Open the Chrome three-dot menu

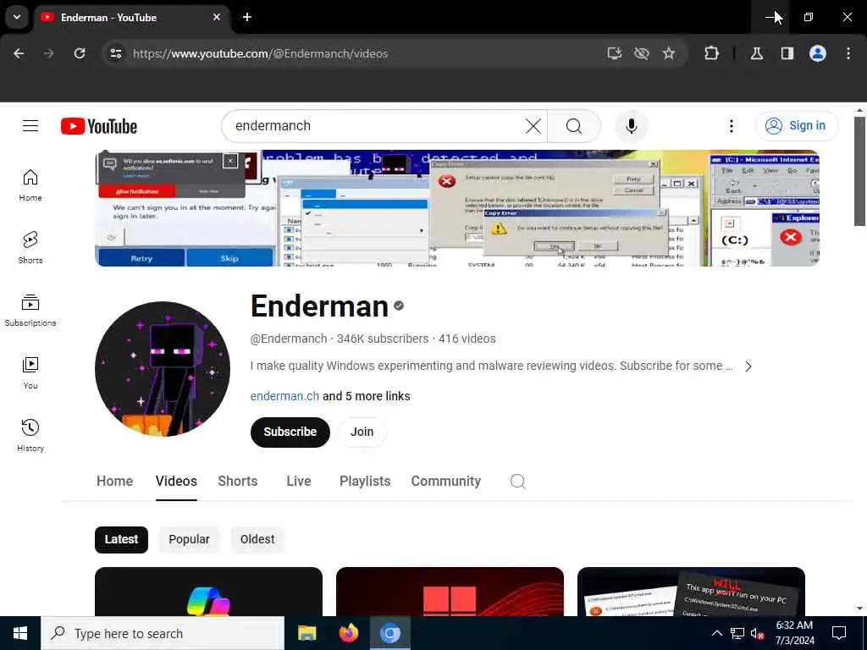(x=848, y=53)
